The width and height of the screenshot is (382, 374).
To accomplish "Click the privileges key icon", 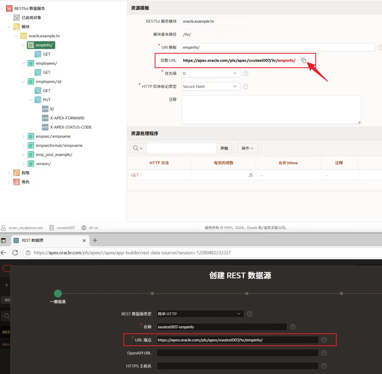I will 16,173.
